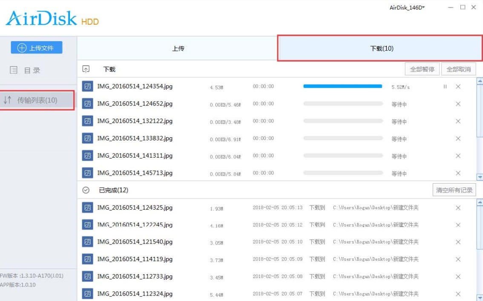The width and height of the screenshot is (483, 301).
Task: Remove waiting download IMG_20160514_145713.jpg
Action: [x=458, y=173]
